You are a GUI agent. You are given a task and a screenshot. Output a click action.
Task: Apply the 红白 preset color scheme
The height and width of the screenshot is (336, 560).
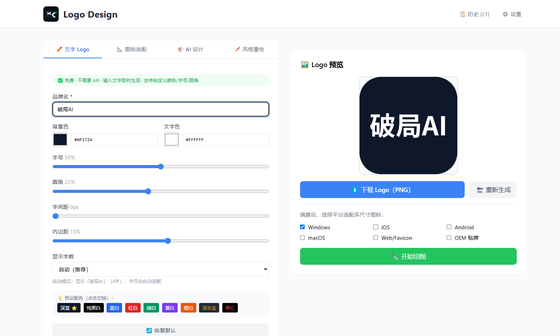[x=133, y=308]
